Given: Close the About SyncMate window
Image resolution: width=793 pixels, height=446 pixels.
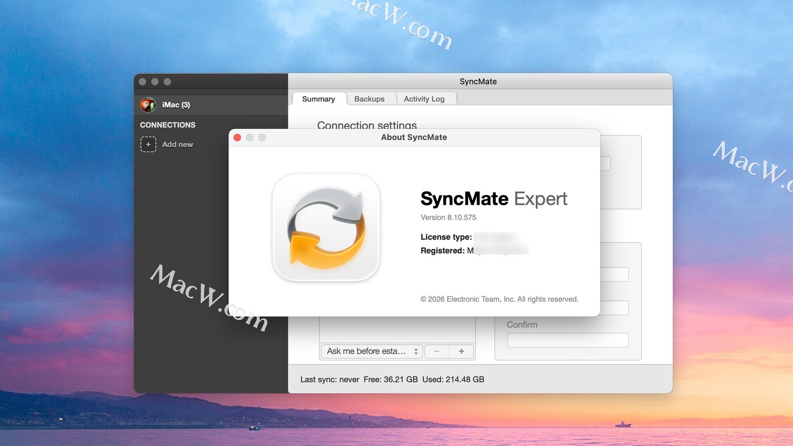Looking at the screenshot, I should (237, 138).
